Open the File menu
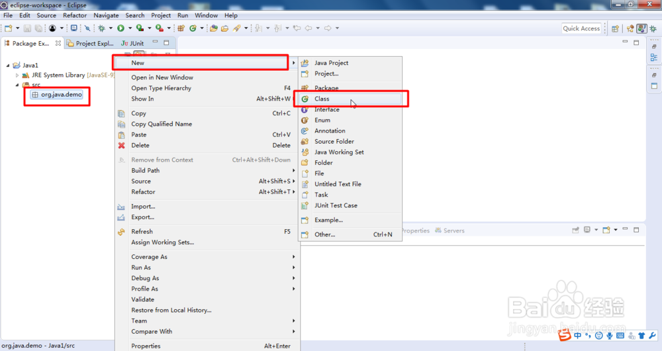The image size is (662, 351). [8, 15]
